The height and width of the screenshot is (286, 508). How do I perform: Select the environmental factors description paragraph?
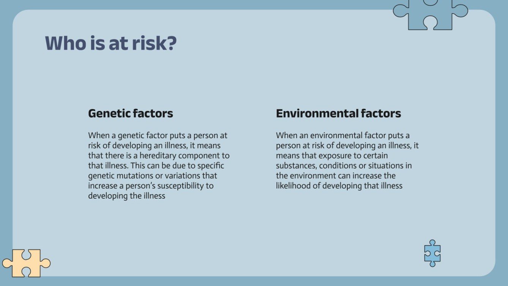point(347,161)
